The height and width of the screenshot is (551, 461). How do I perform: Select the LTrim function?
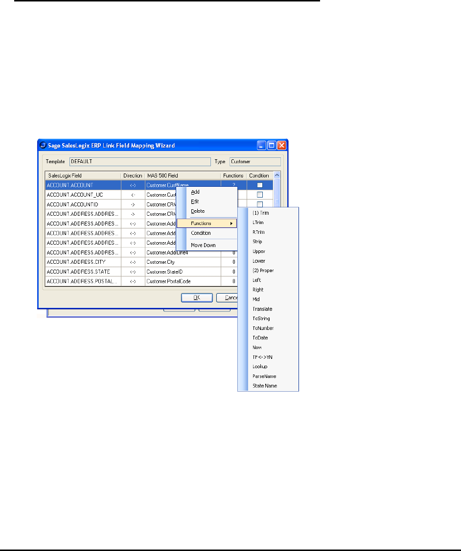[268, 223]
